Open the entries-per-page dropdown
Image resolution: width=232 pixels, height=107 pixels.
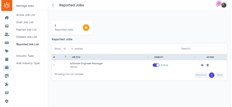[68, 49]
